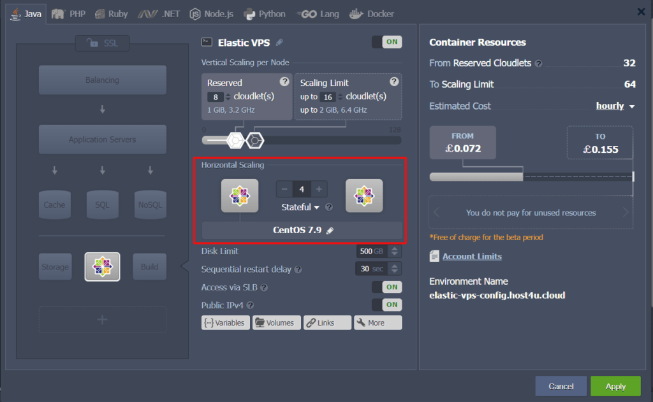The width and height of the screenshot is (653, 402).
Task: Select the Ruby tab
Action: point(112,14)
